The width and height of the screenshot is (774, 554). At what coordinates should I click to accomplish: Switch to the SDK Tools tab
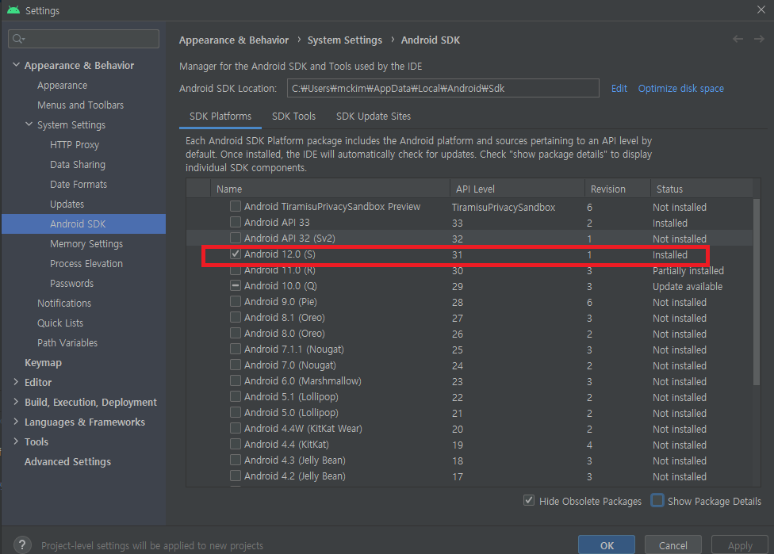pyautogui.click(x=293, y=117)
